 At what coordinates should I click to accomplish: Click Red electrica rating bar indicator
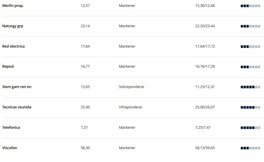[x=250, y=47]
